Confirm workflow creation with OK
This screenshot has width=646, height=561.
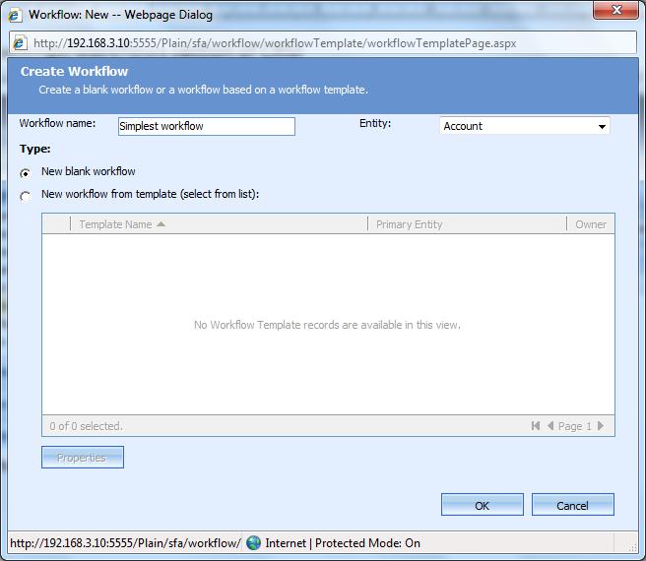click(482, 505)
